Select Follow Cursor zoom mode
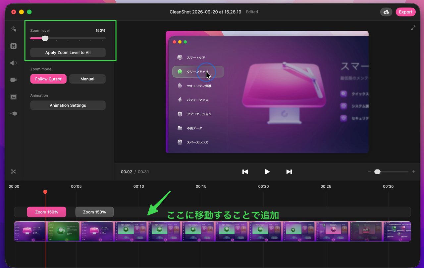 click(x=48, y=79)
